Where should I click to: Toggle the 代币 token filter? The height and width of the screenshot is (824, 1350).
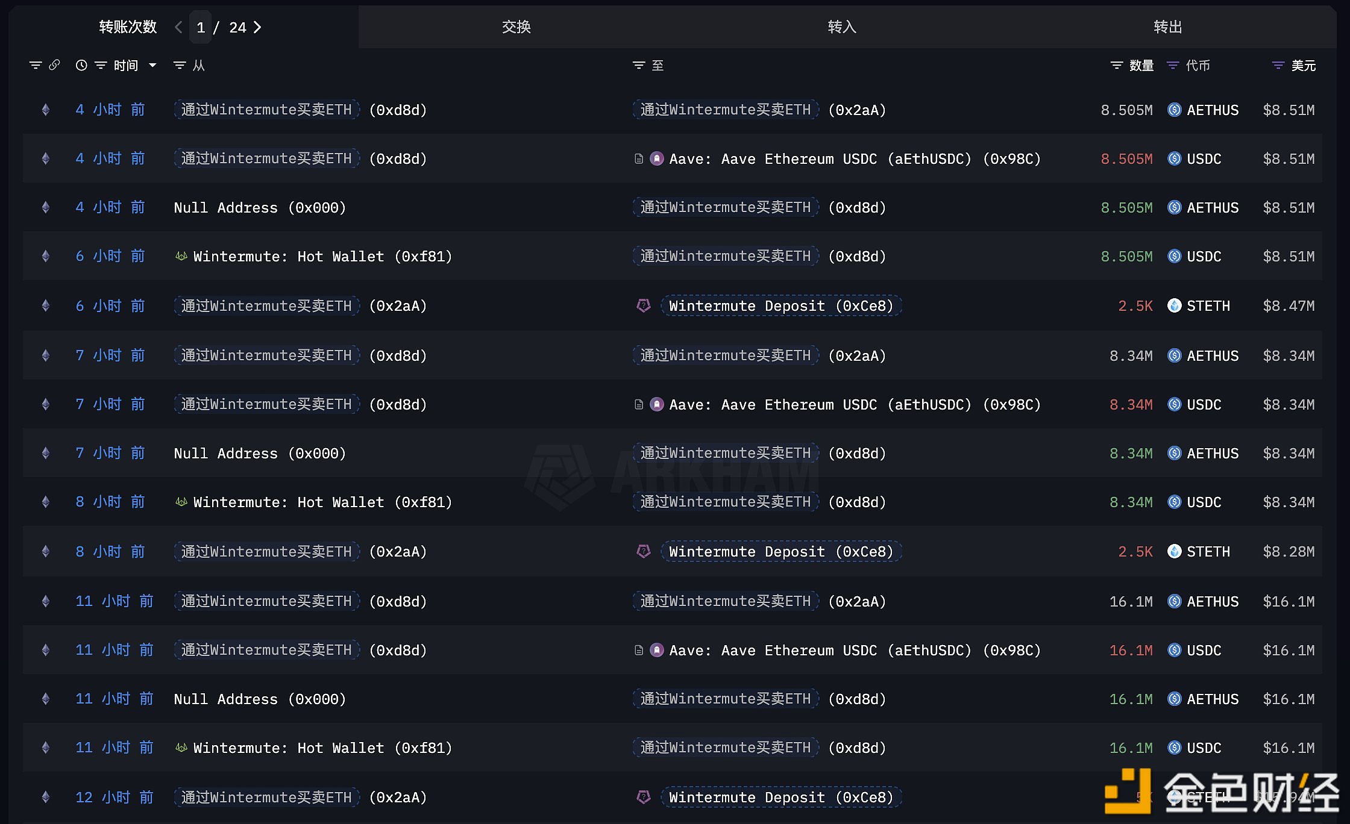pyautogui.click(x=1173, y=65)
